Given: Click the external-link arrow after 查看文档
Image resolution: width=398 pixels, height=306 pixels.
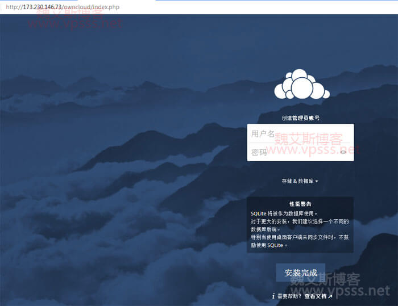Looking at the screenshot, I should 330,296.
